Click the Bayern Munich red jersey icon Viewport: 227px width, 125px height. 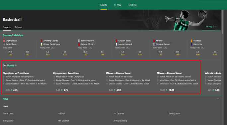coord(79,44)
